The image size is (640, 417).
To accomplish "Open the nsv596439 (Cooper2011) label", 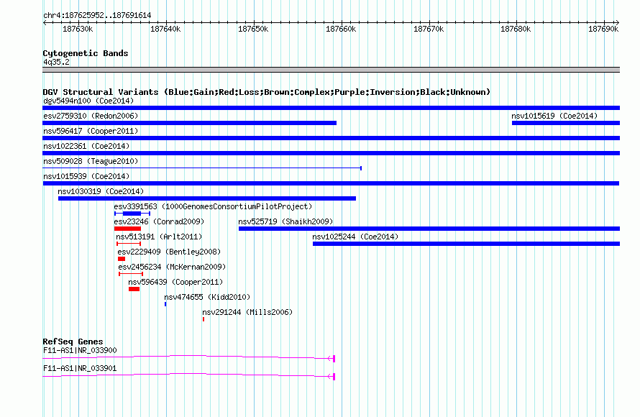I will (x=175, y=282).
